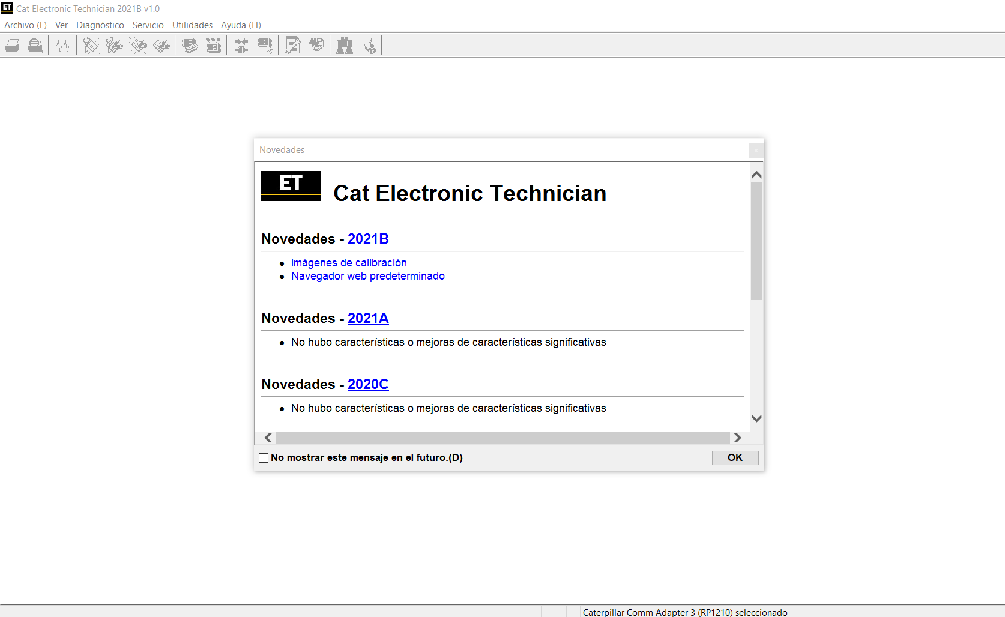Confirm the Novedades dialog with OK
This screenshot has width=1005, height=617.
[735, 457]
